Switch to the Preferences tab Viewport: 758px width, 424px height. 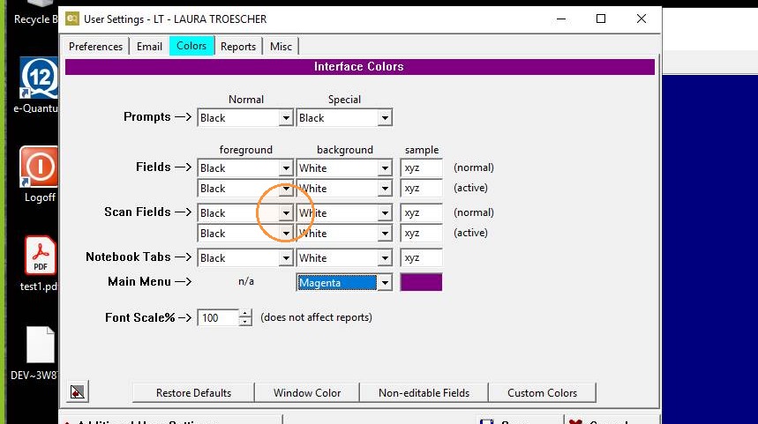pos(95,47)
